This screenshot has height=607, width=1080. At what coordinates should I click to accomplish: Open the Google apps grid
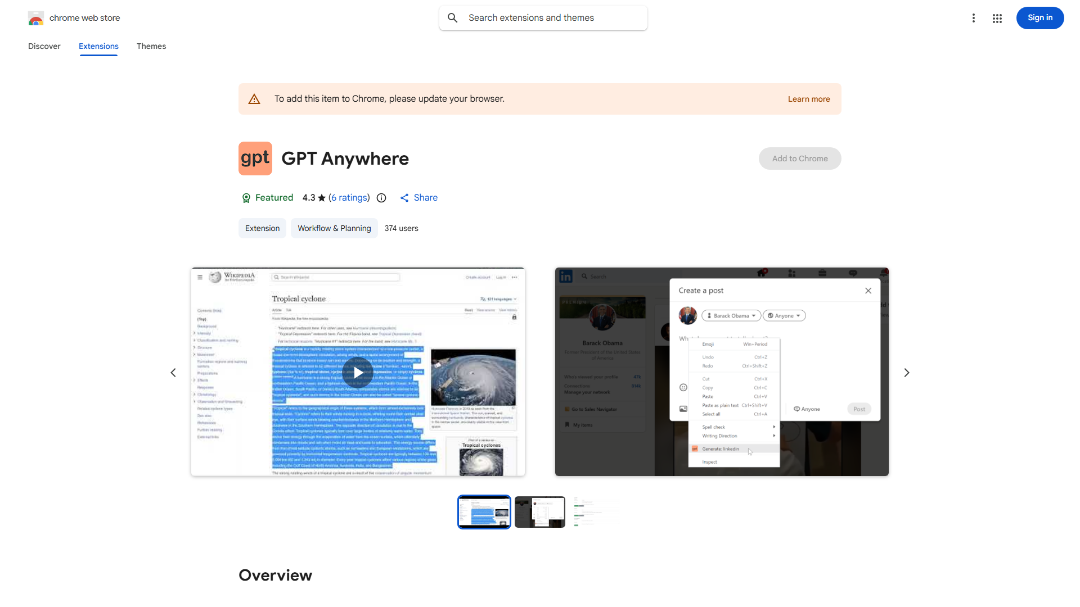pyautogui.click(x=997, y=18)
